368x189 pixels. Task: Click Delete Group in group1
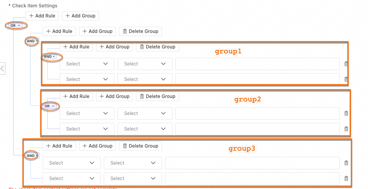point(157,47)
